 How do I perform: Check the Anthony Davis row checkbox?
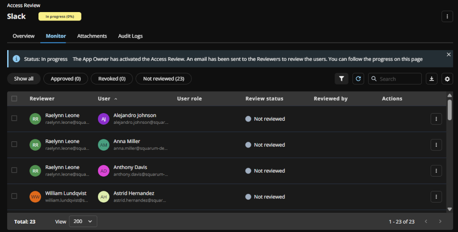(14, 170)
